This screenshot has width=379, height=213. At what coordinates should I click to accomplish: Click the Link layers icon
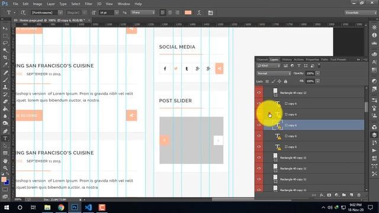coord(314,195)
